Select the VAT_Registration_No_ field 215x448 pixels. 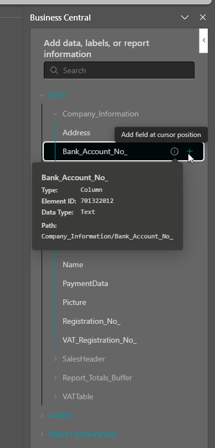(x=99, y=340)
